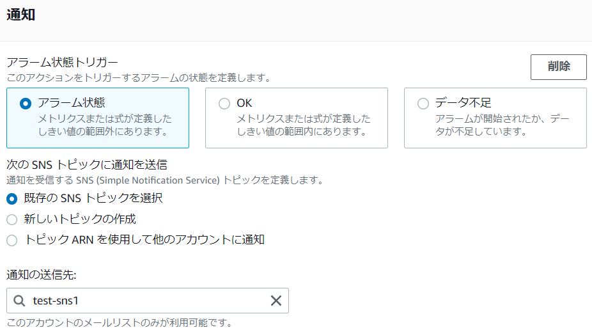
Task: Select the OK alarm state radio option
Action: (x=224, y=104)
